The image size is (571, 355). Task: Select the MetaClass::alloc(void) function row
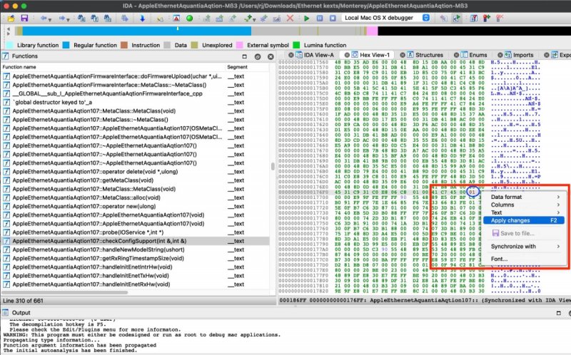pos(136,197)
